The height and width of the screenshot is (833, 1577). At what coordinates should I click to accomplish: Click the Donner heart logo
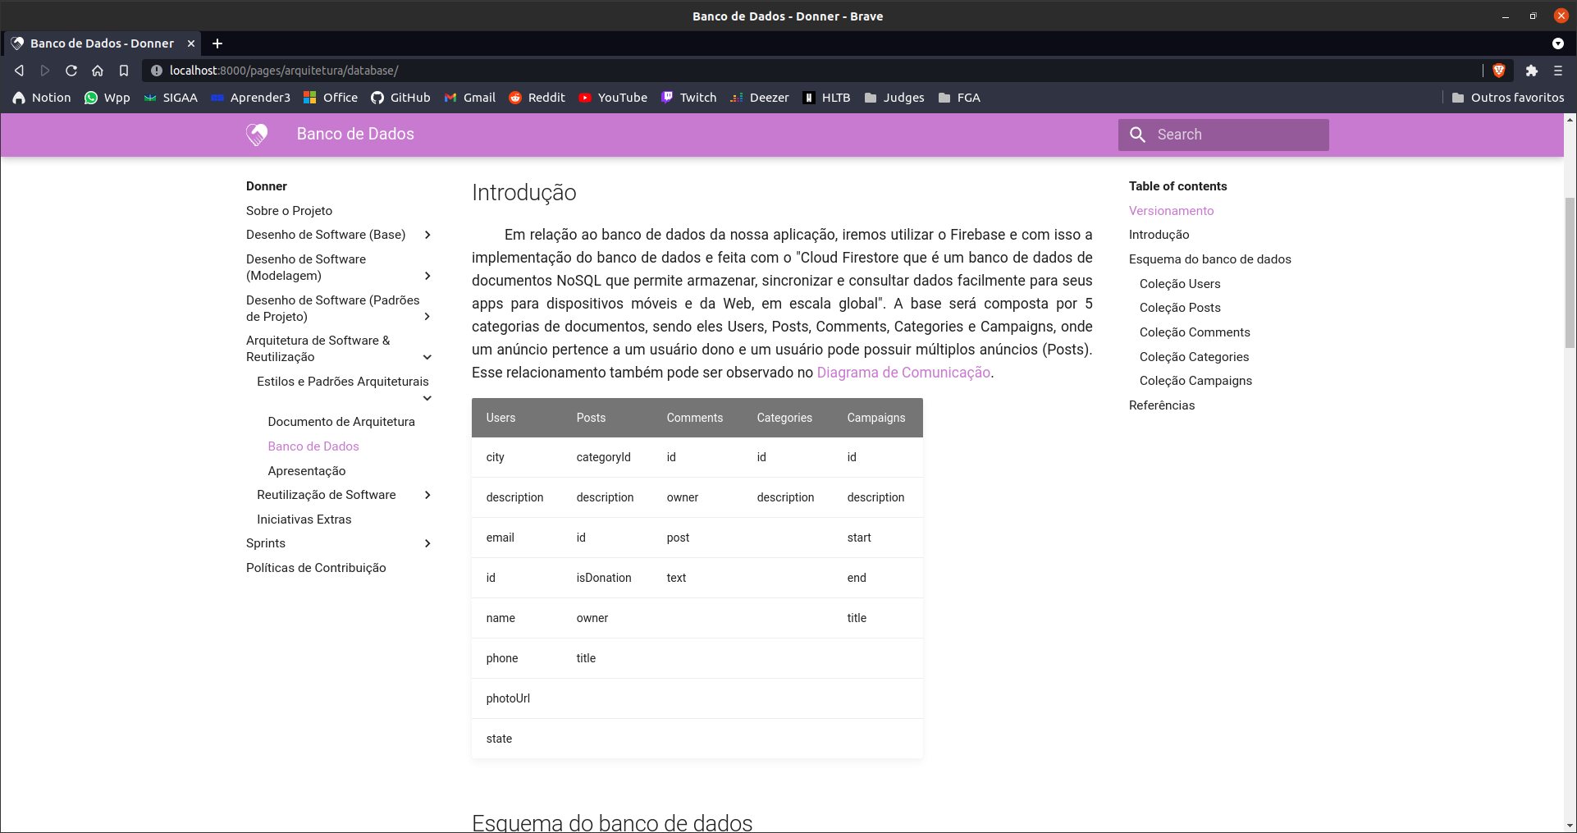click(x=257, y=135)
